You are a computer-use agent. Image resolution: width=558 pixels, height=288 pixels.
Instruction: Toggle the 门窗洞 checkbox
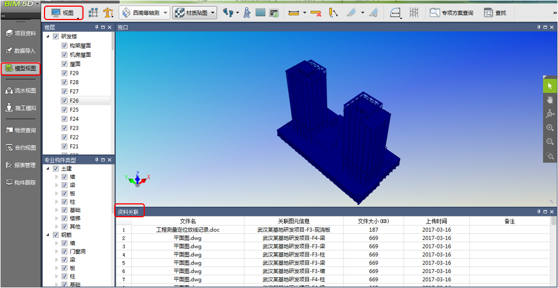pyautogui.click(x=65, y=251)
